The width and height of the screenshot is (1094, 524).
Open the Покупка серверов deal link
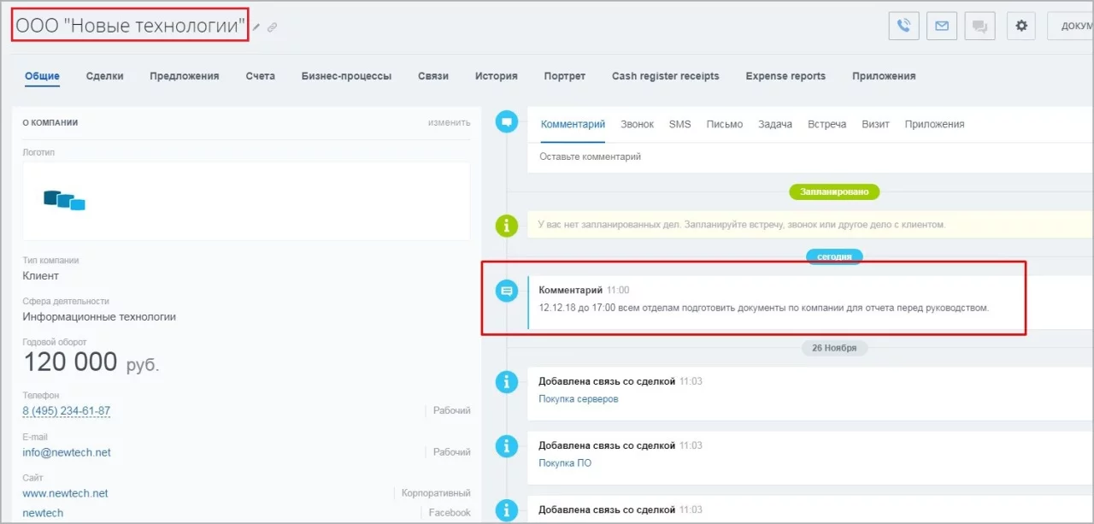tap(578, 399)
